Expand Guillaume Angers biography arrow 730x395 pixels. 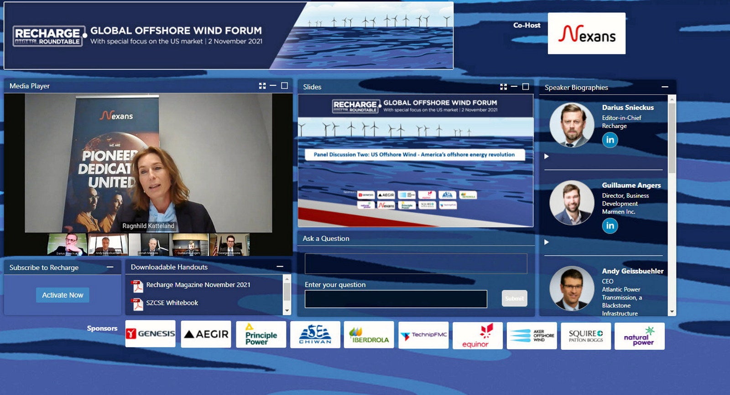coord(547,242)
